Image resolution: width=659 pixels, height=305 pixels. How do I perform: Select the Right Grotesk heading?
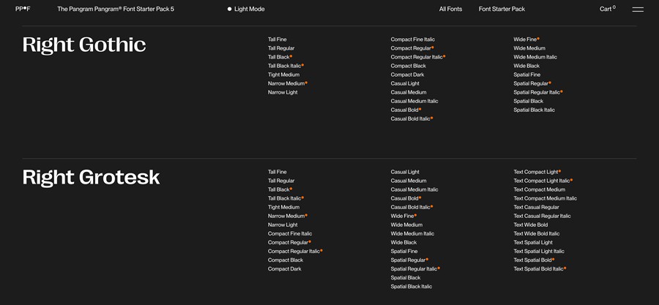click(x=92, y=178)
